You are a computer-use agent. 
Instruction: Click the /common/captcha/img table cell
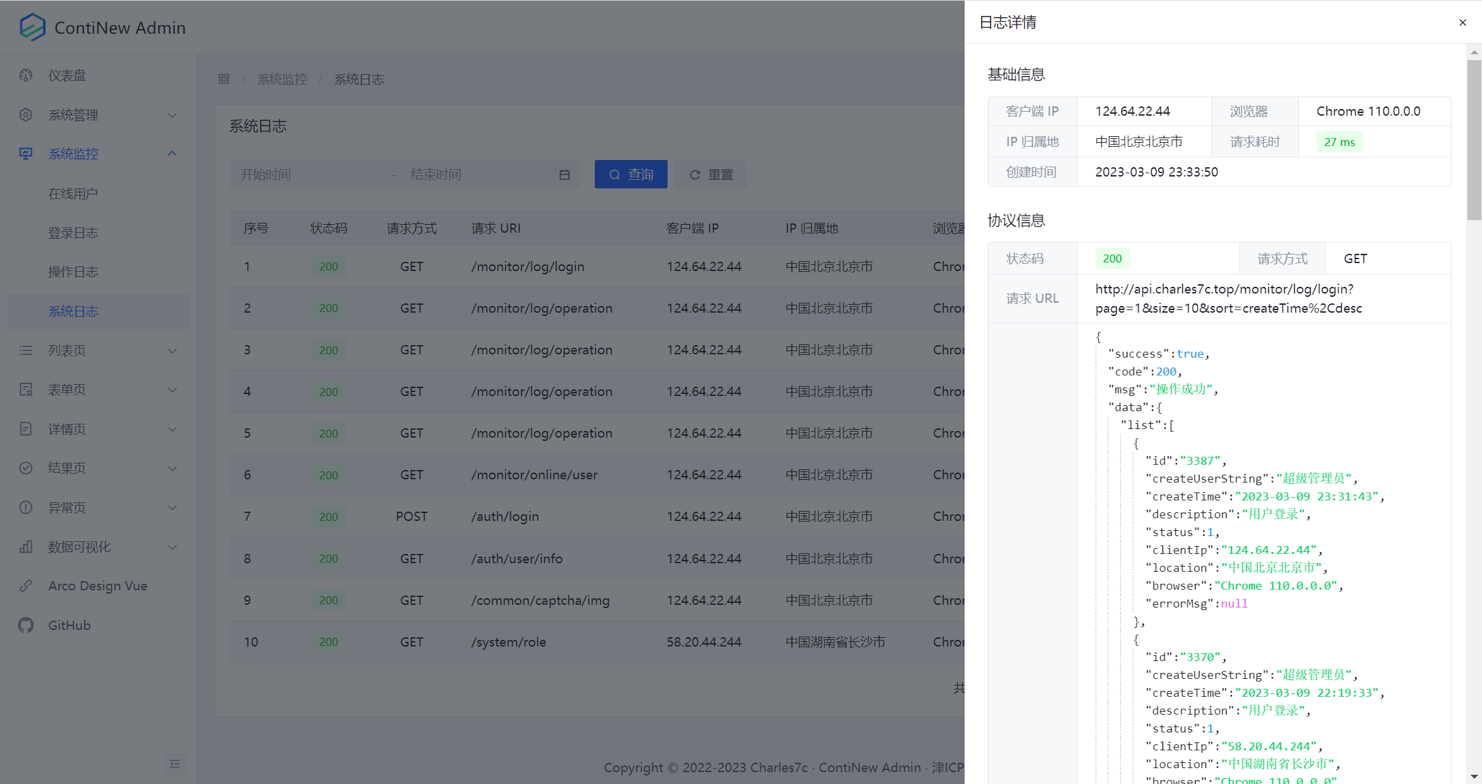pyautogui.click(x=540, y=600)
